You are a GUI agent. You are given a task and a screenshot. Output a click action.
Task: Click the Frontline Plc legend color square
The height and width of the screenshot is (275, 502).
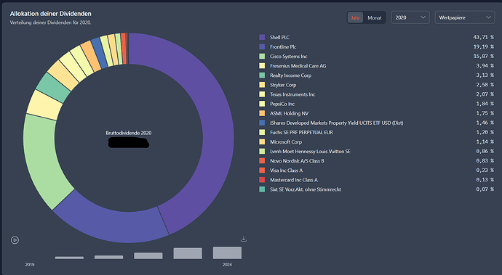pyautogui.click(x=262, y=47)
